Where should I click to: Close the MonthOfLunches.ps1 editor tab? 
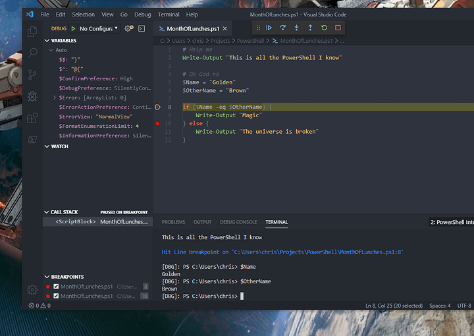coord(225,28)
